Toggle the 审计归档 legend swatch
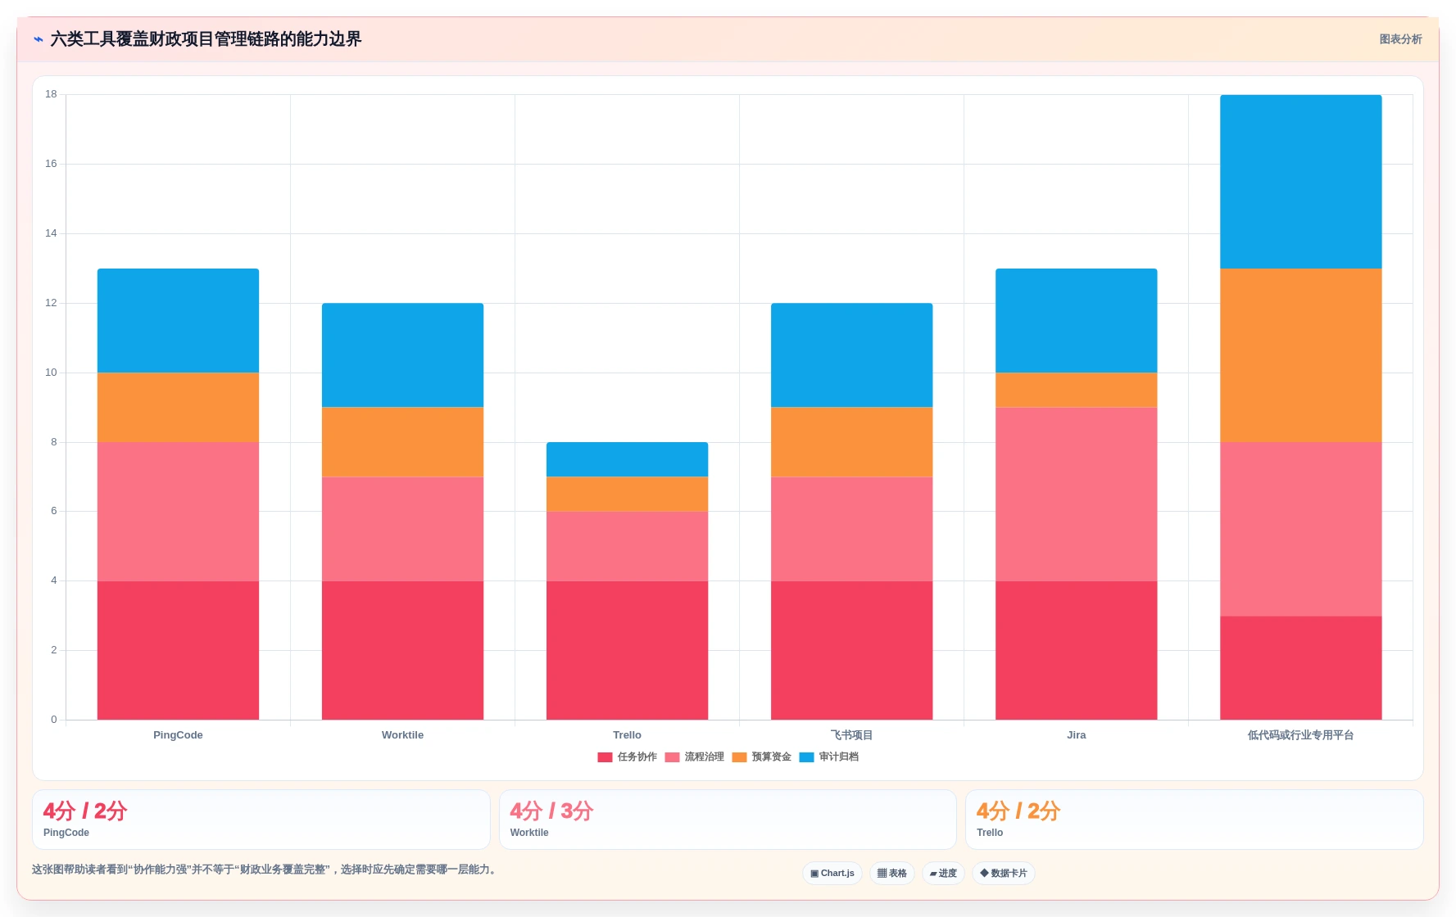Viewport: 1456px width, 917px height. [x=806, y=757]
